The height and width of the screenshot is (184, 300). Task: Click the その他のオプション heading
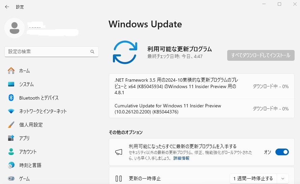[x=126, y=132]
